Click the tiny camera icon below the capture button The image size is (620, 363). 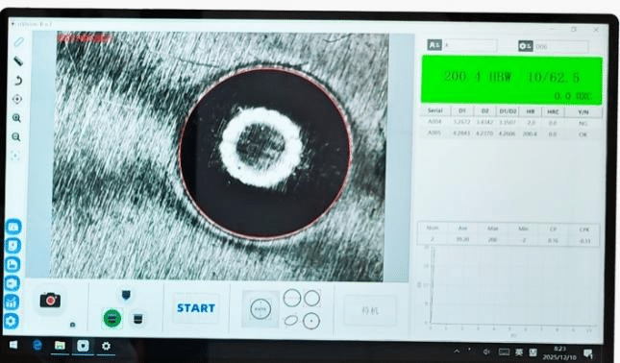coord(72,325)
